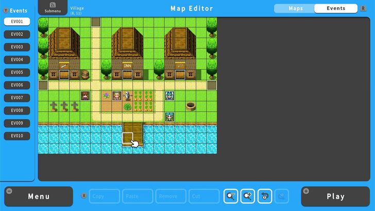
Task: Select the scarecrow tile in the garden
Action: click(x=127, y=96)
